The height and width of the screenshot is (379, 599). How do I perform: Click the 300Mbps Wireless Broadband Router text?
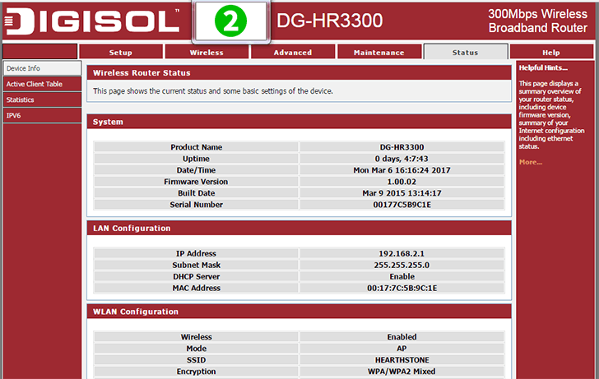click(x=537, y=21)
